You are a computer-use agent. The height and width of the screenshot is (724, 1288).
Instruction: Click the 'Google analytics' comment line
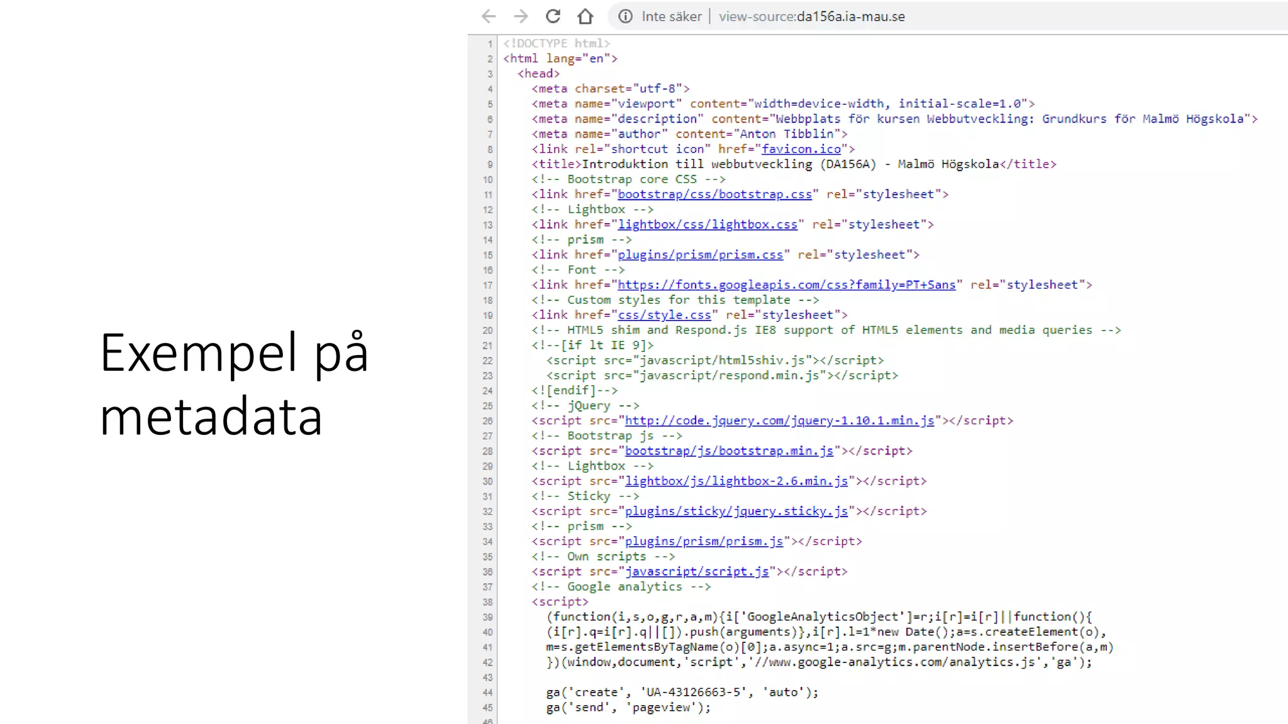pyautogui.click(x=621, y=586)
